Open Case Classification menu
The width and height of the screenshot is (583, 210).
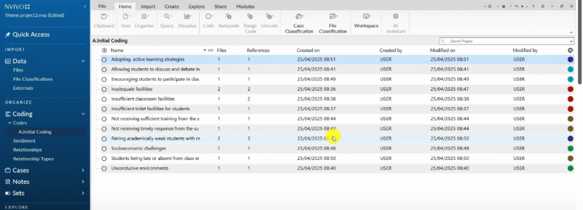(299, 23)
